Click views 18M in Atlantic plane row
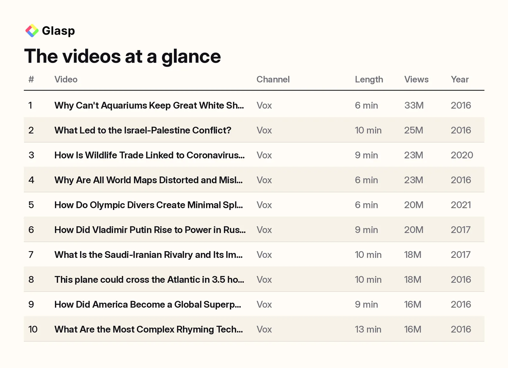The image size is (508, 368). click(x=413, y=280)
